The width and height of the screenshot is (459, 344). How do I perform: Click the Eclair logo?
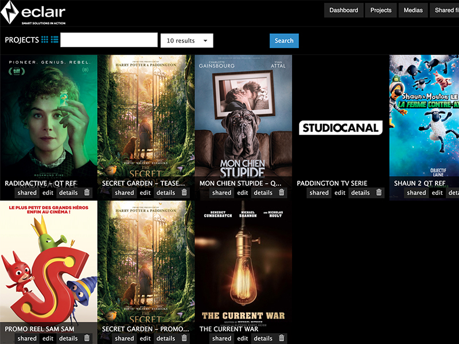click(33, 13)
